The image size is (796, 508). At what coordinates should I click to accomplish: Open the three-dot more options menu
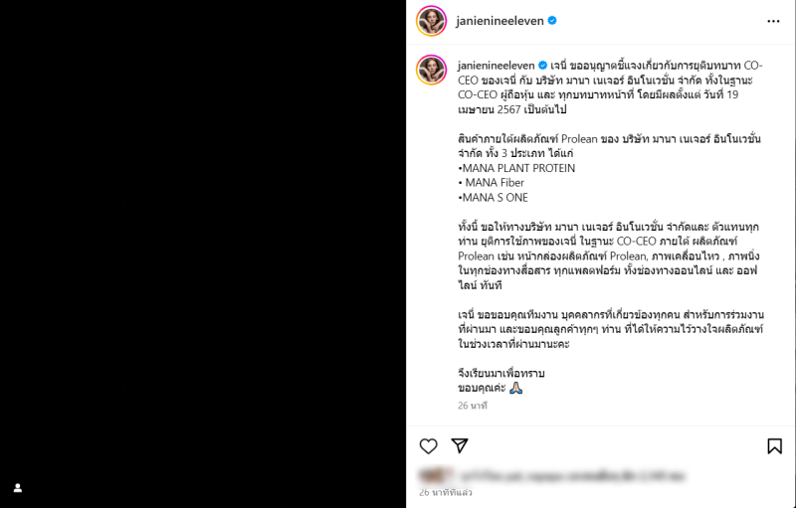(773, 21)
